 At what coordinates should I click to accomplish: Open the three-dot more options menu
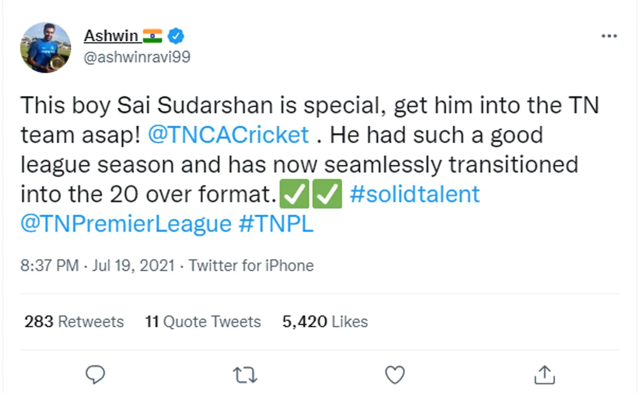pyautogui.click(x=609, y=36)
